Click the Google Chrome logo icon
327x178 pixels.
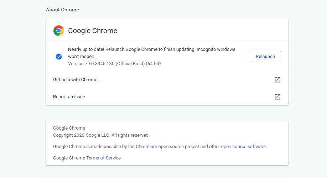[x=59, y=31]
